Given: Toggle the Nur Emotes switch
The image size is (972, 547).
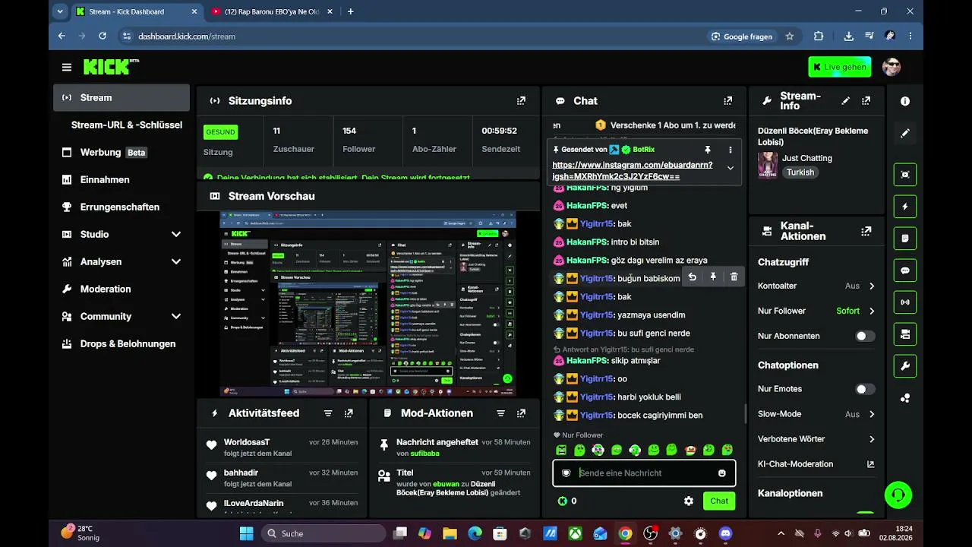Looking at the screenshot, I should (x=865, y=389).
